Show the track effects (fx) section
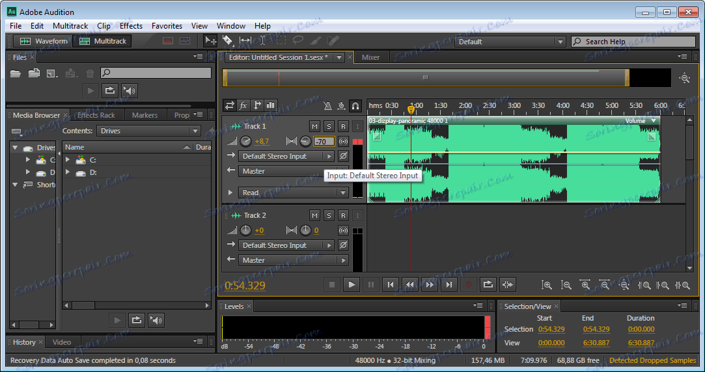Viewport: 705px width, 372px height. [x=243, y=105]
